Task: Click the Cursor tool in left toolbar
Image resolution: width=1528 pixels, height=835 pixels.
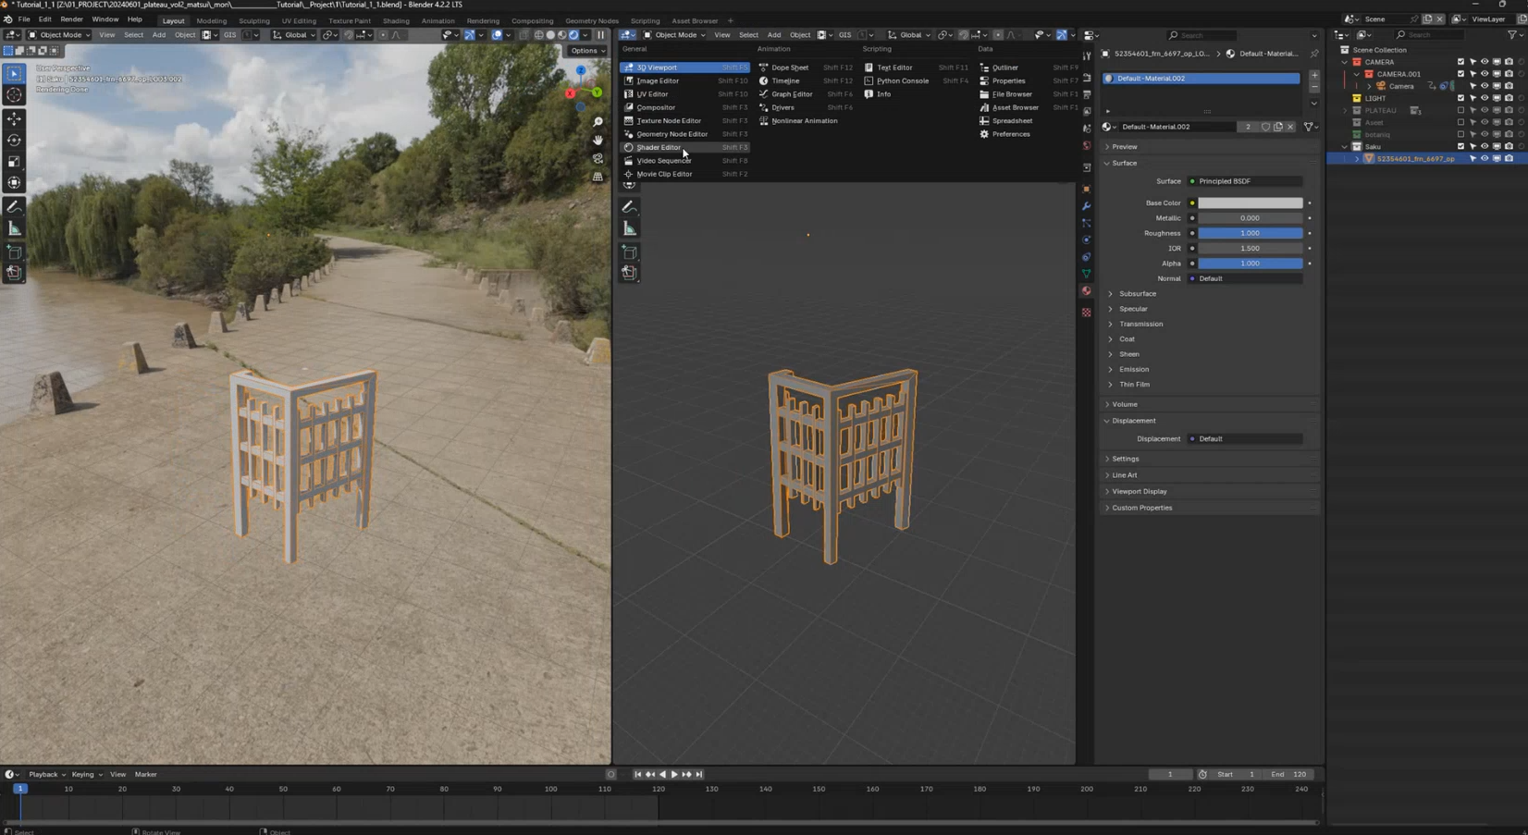Action: point(14,95)
